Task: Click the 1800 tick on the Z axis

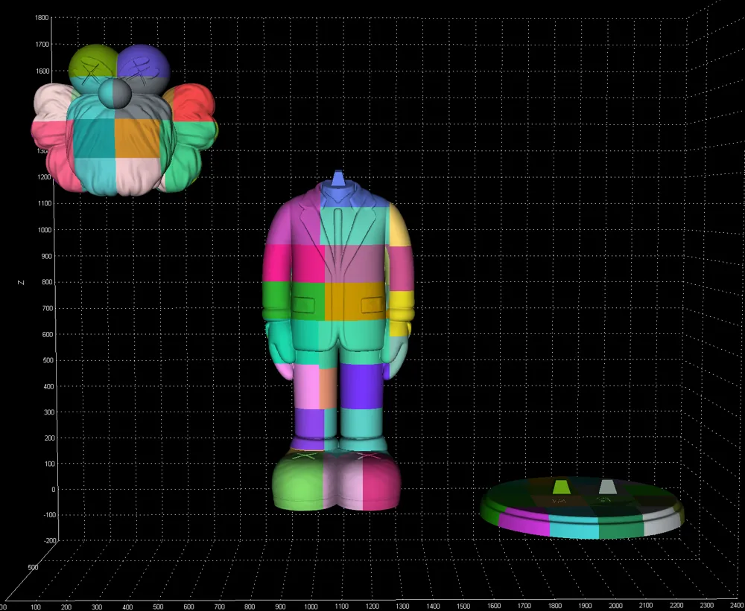Action: pos(42,18)
